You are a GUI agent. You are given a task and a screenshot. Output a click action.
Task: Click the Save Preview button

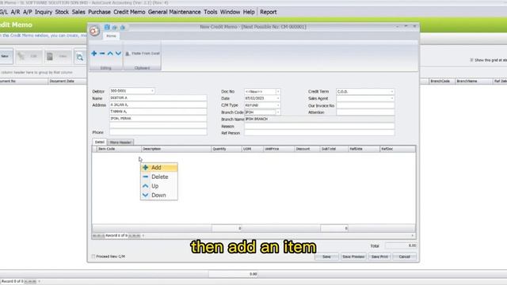353,256
